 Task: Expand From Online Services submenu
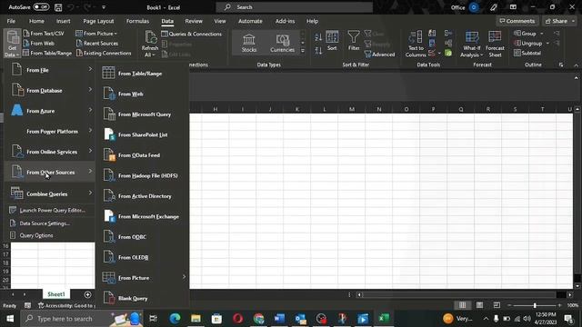click(50, 152)
